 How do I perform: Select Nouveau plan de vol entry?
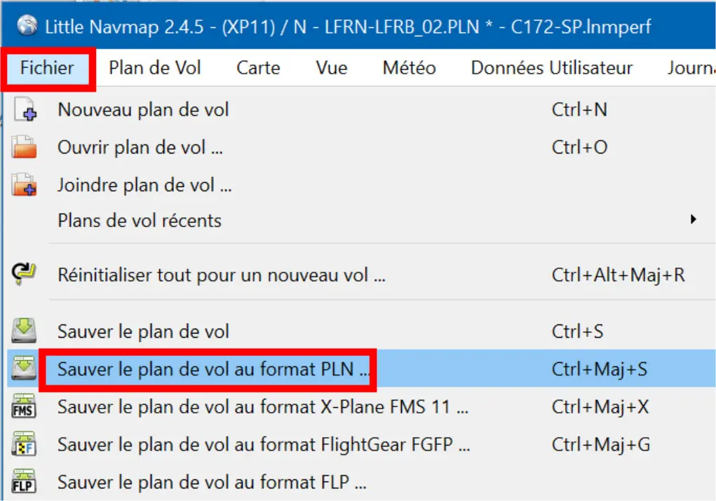(362, 109)
